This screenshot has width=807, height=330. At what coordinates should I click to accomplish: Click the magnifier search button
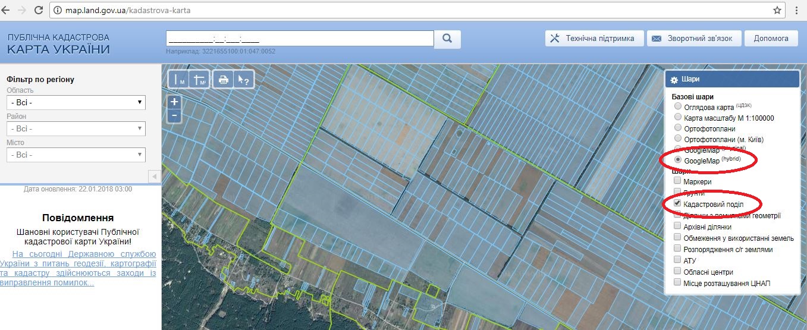[448, 39]
